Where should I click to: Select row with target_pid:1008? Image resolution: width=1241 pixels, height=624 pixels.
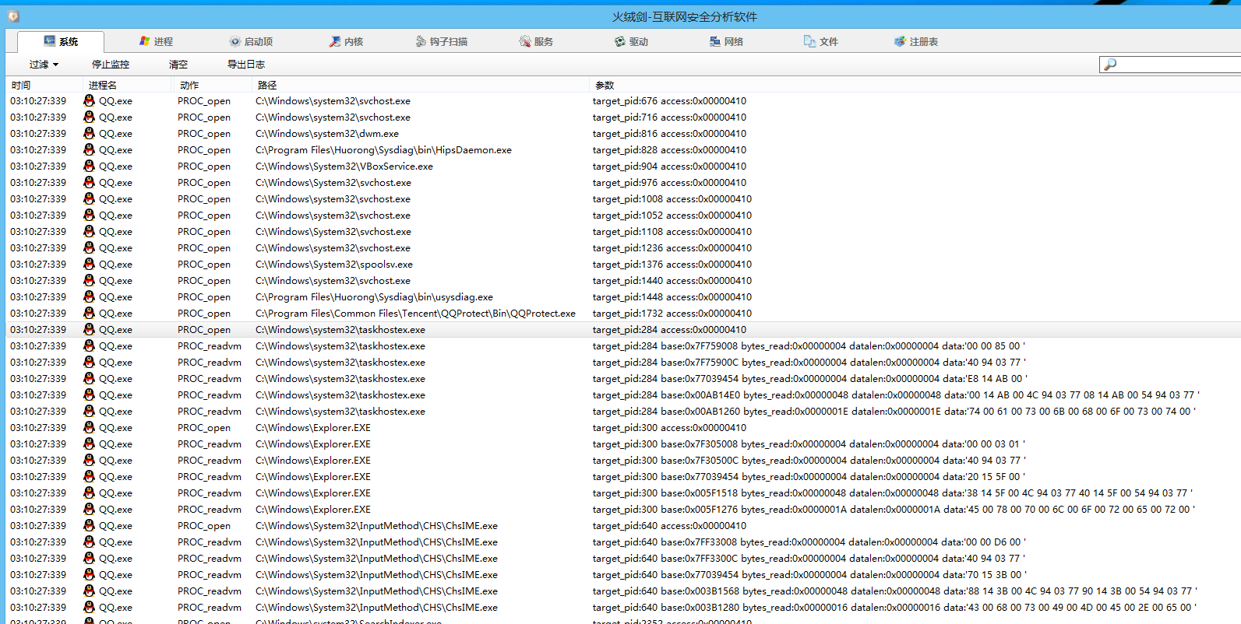[623, 199]
